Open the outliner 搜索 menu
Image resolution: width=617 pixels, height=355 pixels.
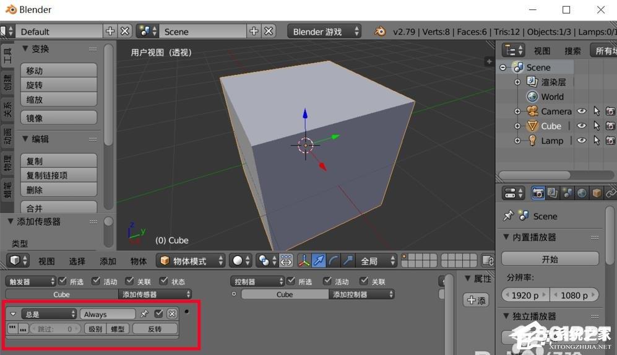(x=572, y=51)
